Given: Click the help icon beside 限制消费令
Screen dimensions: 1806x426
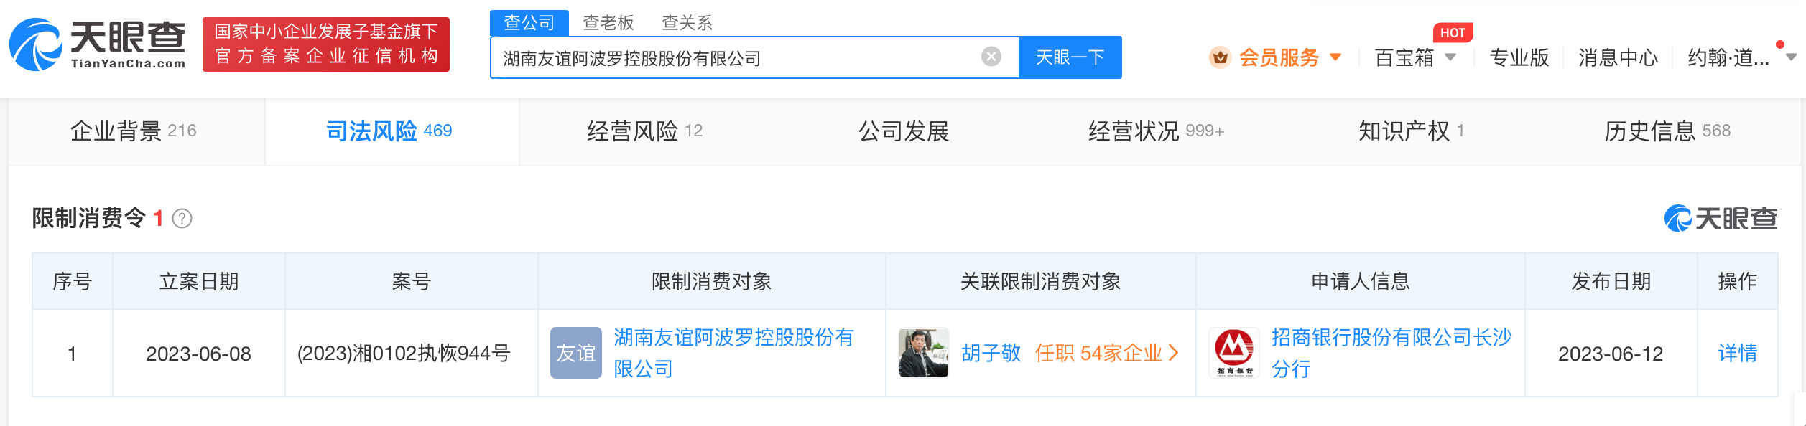Looking at the screenshot, I should point(182,218).
